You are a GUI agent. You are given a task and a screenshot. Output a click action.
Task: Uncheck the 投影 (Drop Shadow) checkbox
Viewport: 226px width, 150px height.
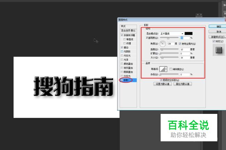pyautogui.click(x=122, y=80)
